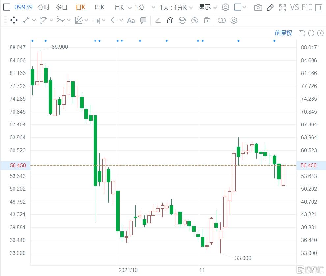Click the camera screenshot icon
The image size is (326, 276).
point(258,7)
